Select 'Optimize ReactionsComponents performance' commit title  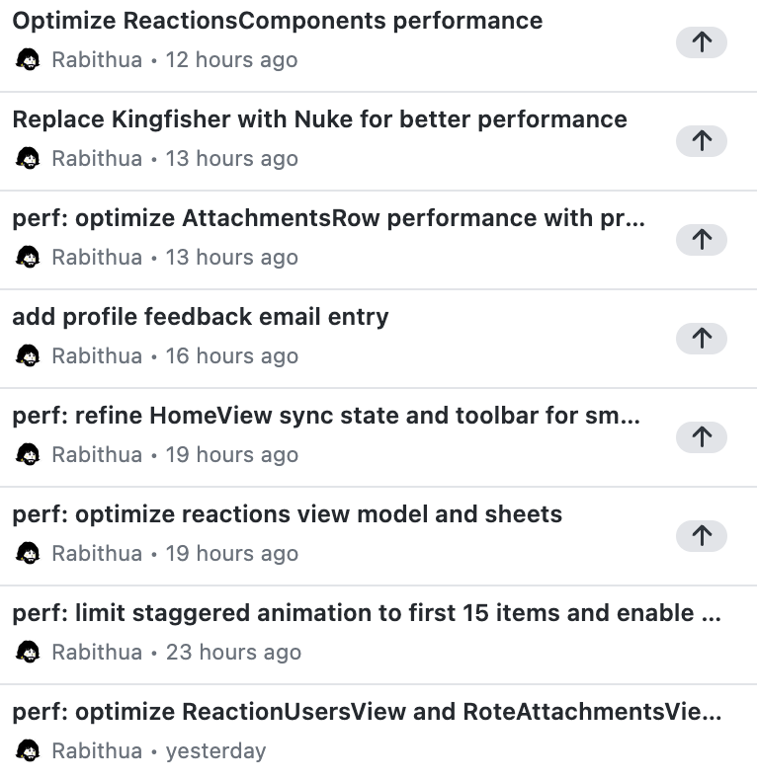277,21
